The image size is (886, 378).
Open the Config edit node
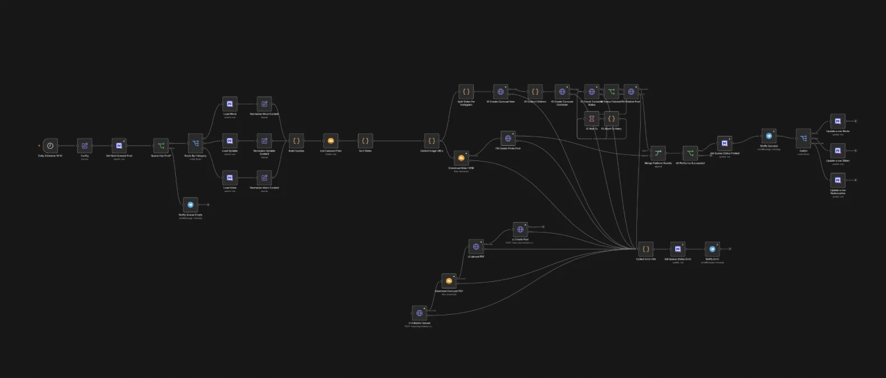pyautogui.click(x=85, y=145)
